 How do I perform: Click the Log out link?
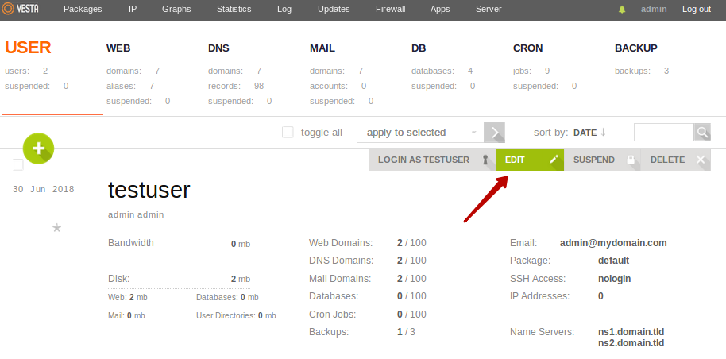coord(696,10)
